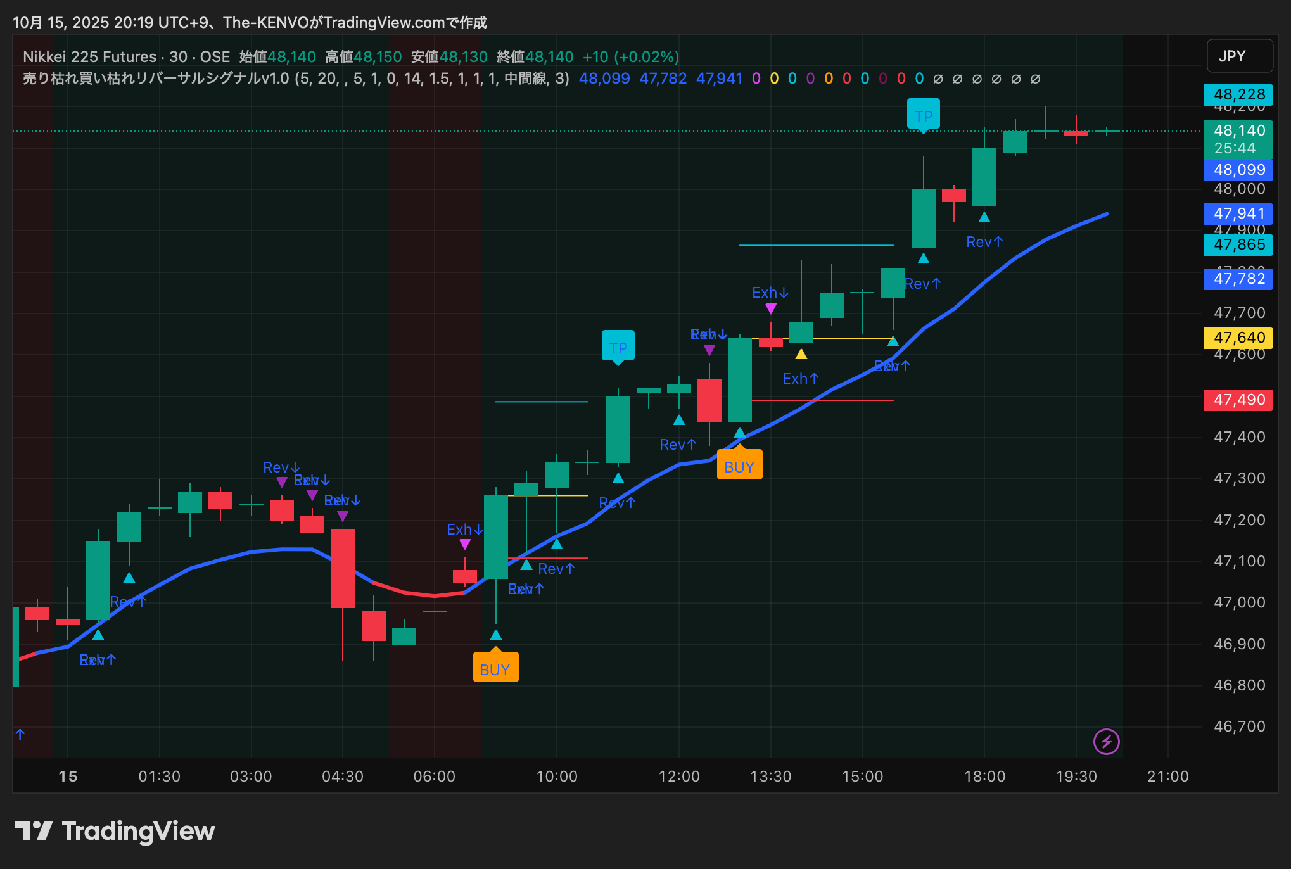Click the purple lightning bolt icon

click(x=1106, y=741)
